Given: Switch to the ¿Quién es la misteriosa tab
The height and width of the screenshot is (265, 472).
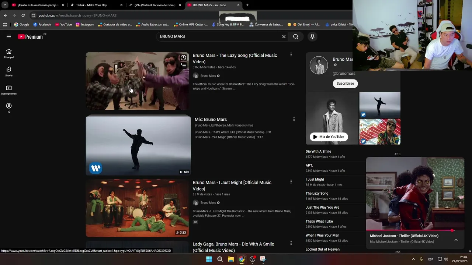Looking at the screenshot, I should 38,5.
